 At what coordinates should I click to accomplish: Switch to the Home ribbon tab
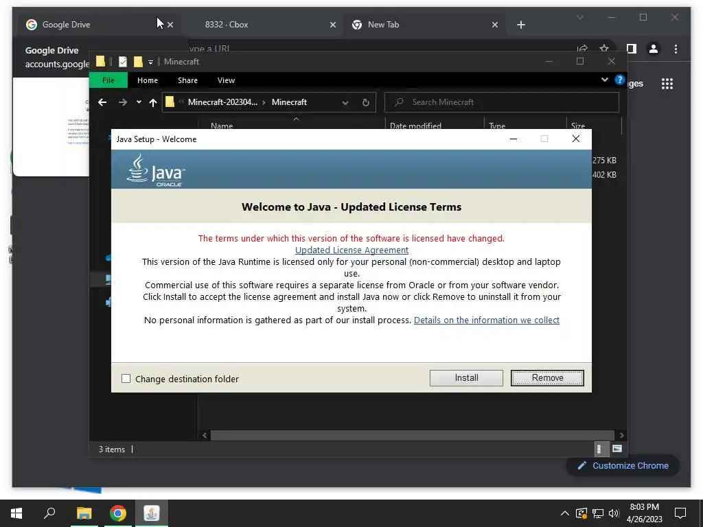click(148, 80)
